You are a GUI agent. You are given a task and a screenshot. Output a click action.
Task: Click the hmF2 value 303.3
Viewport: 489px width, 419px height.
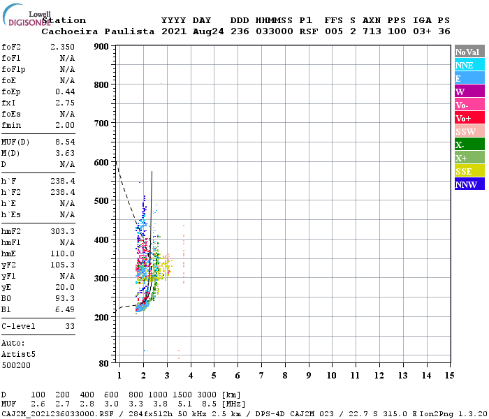63,231
